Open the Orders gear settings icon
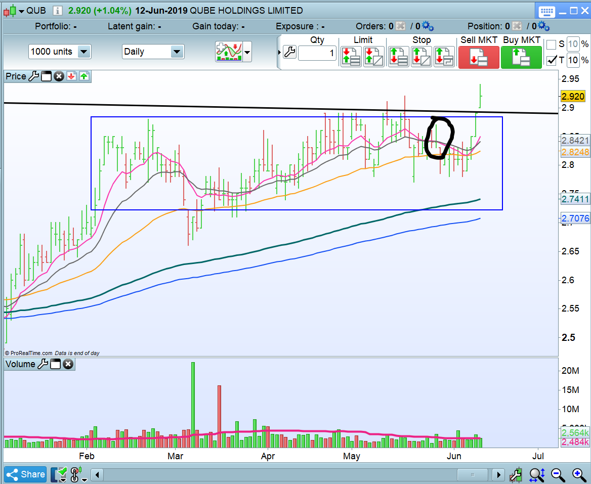Viewport: 591px width, 484px height. (428, 26)
